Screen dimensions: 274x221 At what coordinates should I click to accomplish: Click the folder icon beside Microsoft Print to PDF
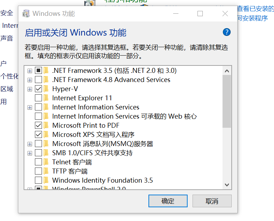click(x=46, y=126)
